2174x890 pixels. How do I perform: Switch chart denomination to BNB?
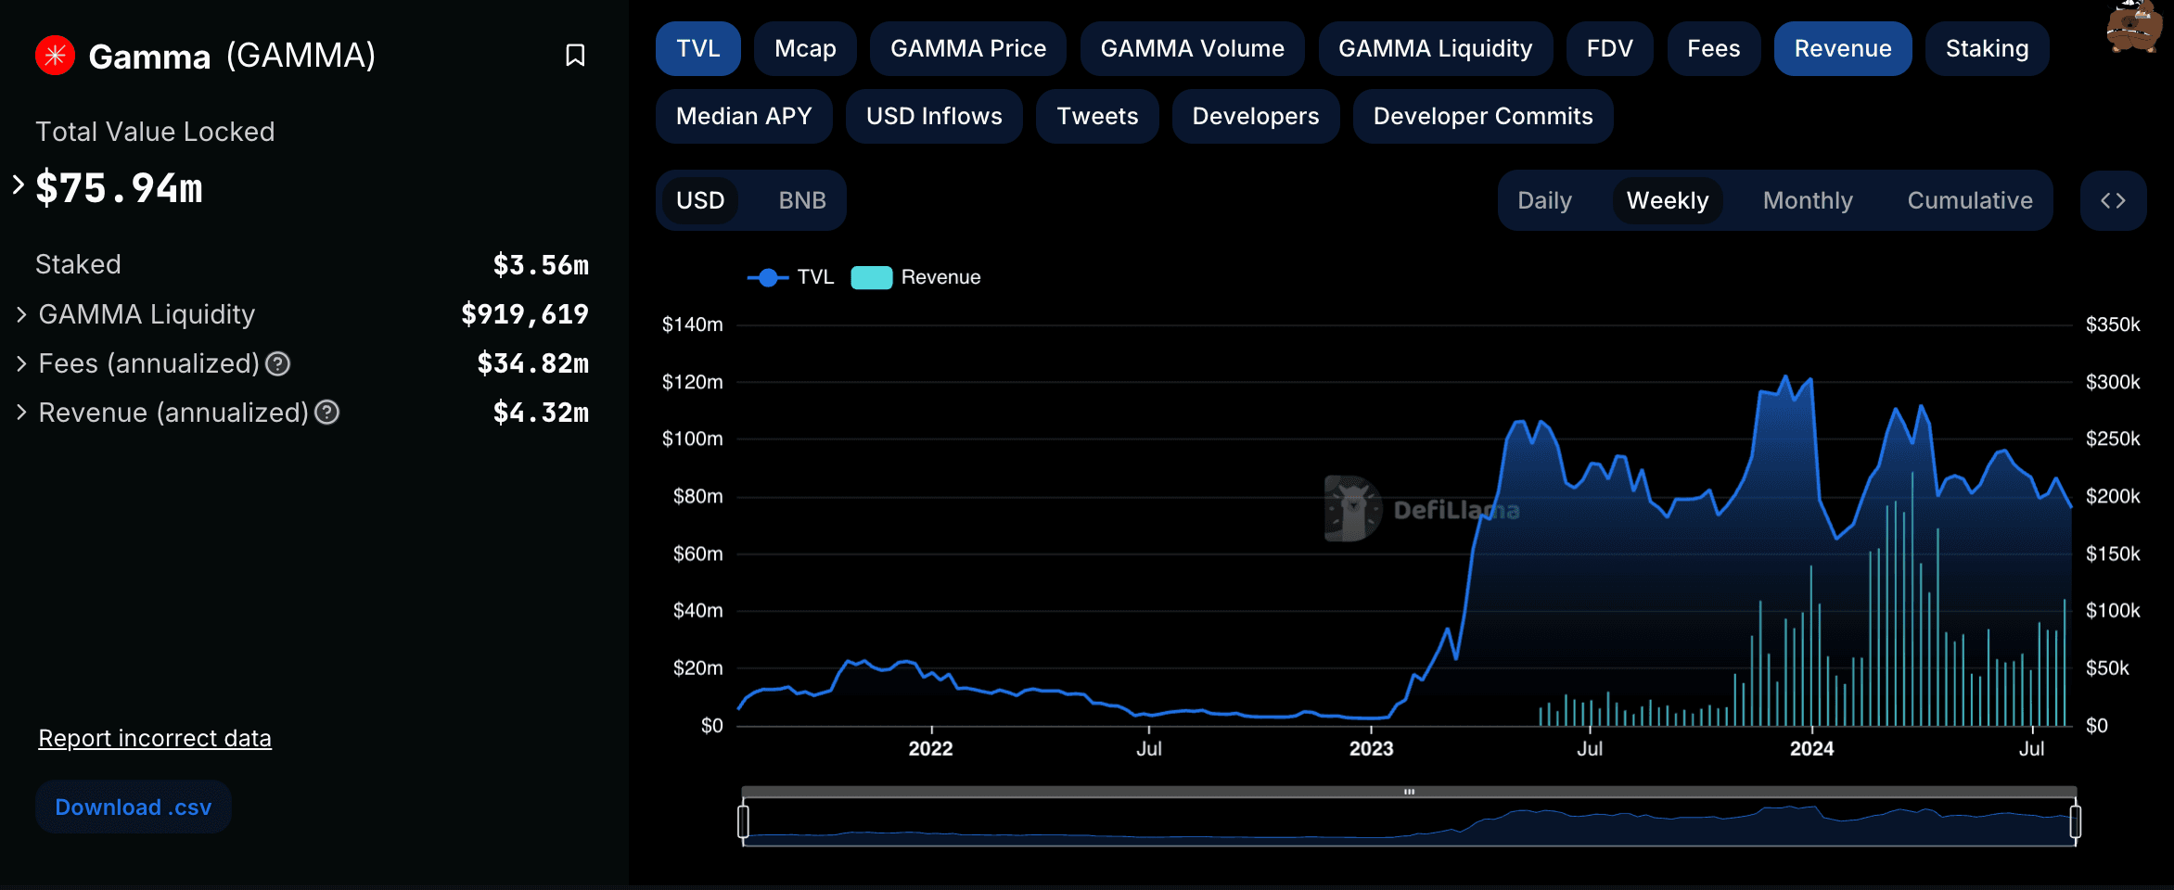tap(801, 200)
